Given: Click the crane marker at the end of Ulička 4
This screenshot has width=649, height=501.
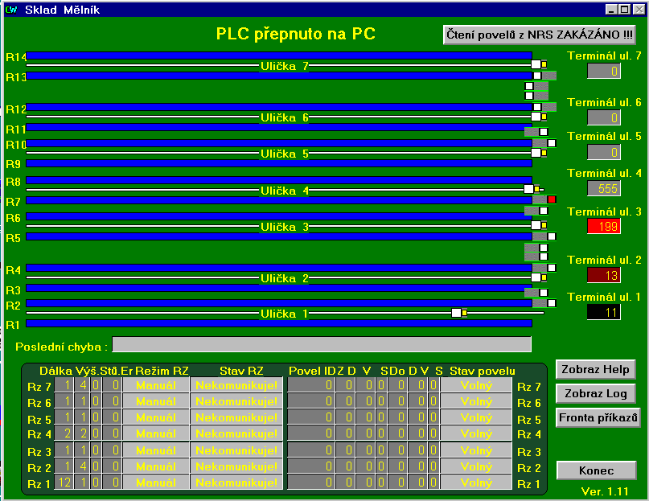Looking at the screenshot, I should tap(529, 189).
